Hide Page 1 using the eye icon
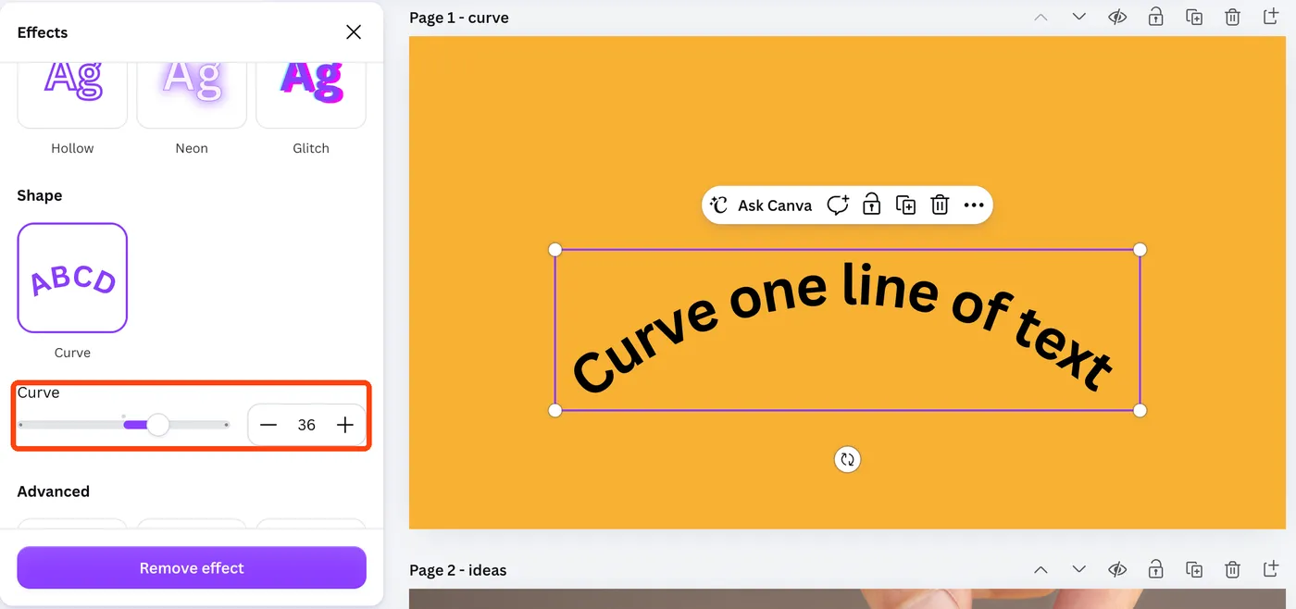The image size is (1296, 609). point(1117,18)
